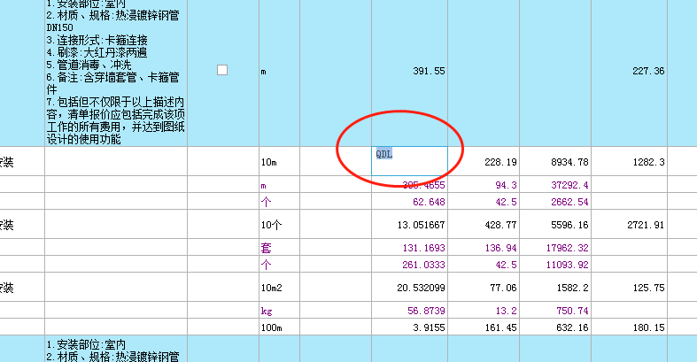Image resolution: width=697 pixels, height=362 pixels.
Task: Select the purple quantity 62.648
Action: [429, 202]
